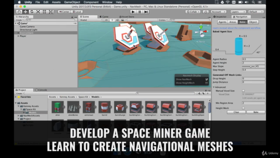The image size is (280, 158).
Task: Click the Favorites star icon
Action: coord(19,97)
